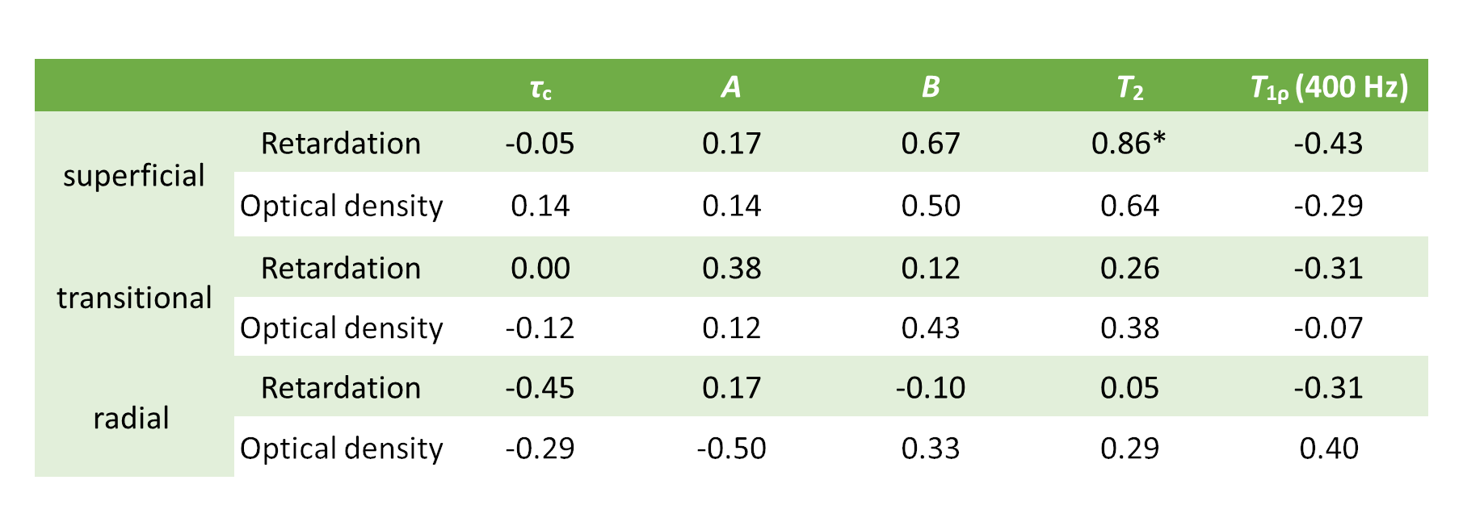Select the A column header

pyautogui.click(x=731, y=87)
